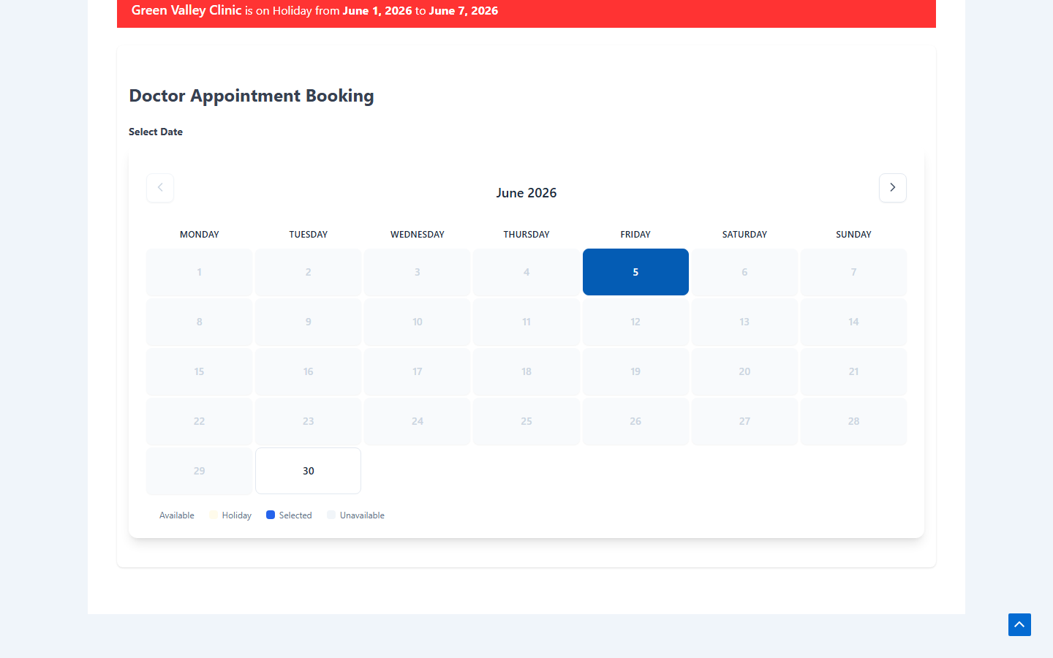Click the SUNDAY column header

coord(853,235)
